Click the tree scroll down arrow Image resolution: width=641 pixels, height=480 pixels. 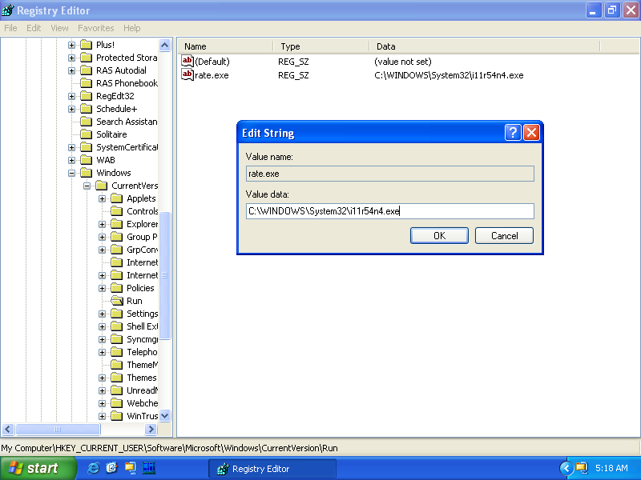(x=165, y=416)
